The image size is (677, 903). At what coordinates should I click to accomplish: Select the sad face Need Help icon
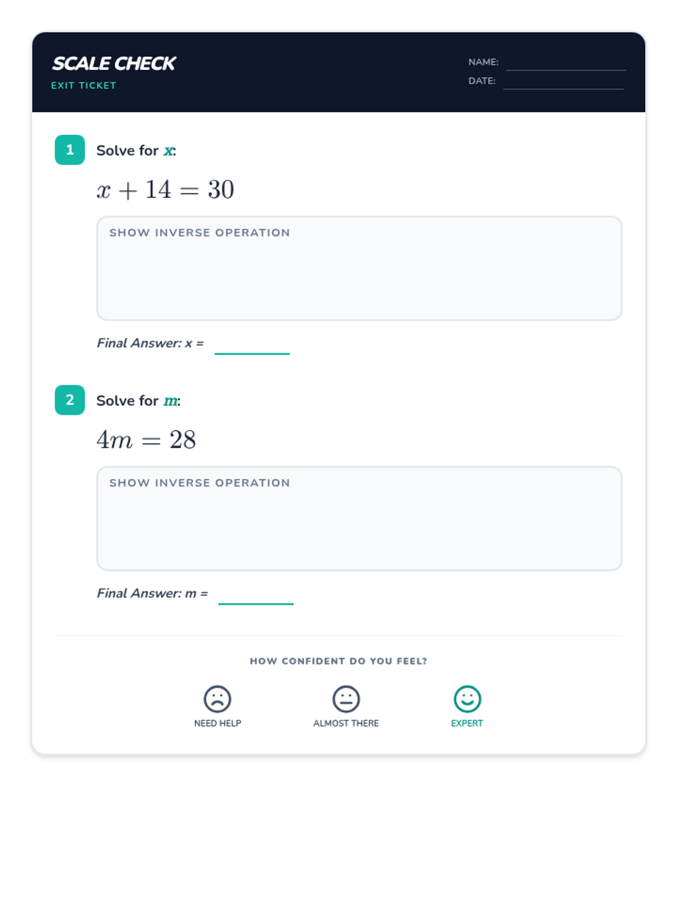[217, 699]
